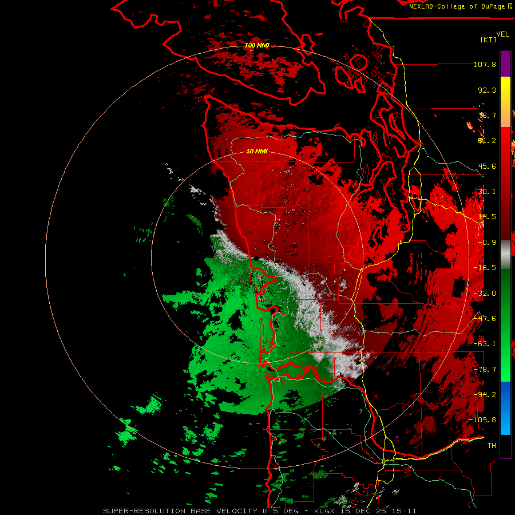Click the 100 NMI range ring label
This screenshot has height=515, width=515.
pyautogui.click(x=257, y=45)
